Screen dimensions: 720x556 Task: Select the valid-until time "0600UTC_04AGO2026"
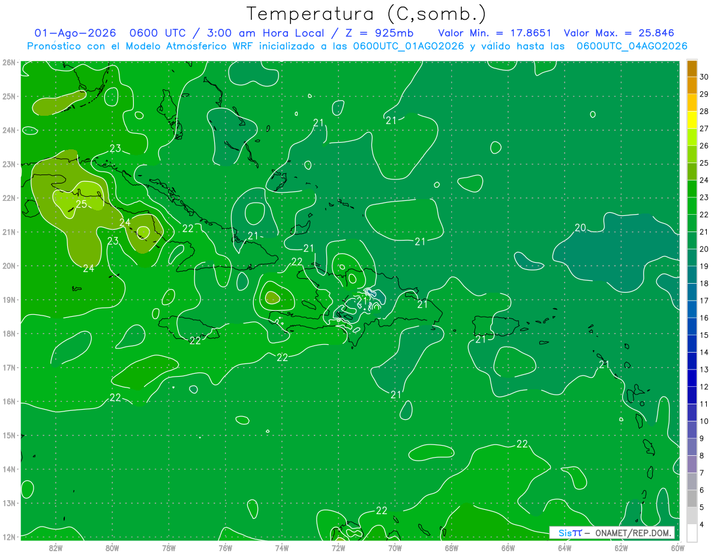click(632, 46)
